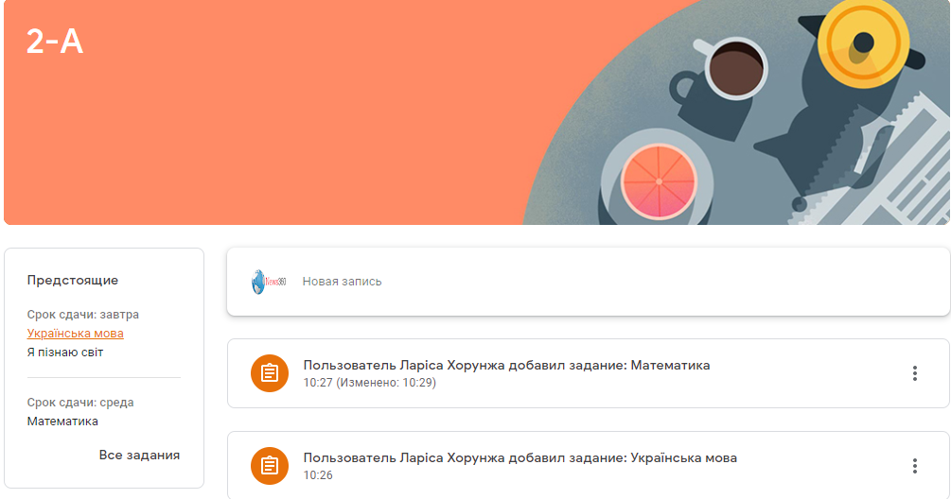Click the class banner illustration

737,112
